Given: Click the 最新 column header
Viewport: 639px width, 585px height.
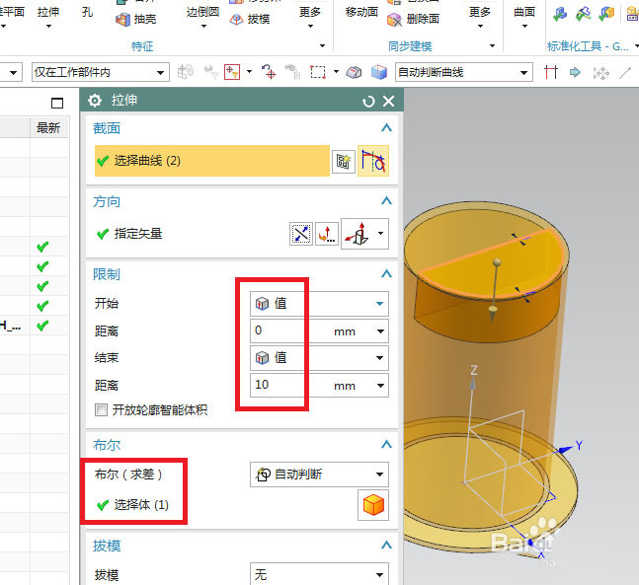Looking at the screenshot, I should pos(48,128).
